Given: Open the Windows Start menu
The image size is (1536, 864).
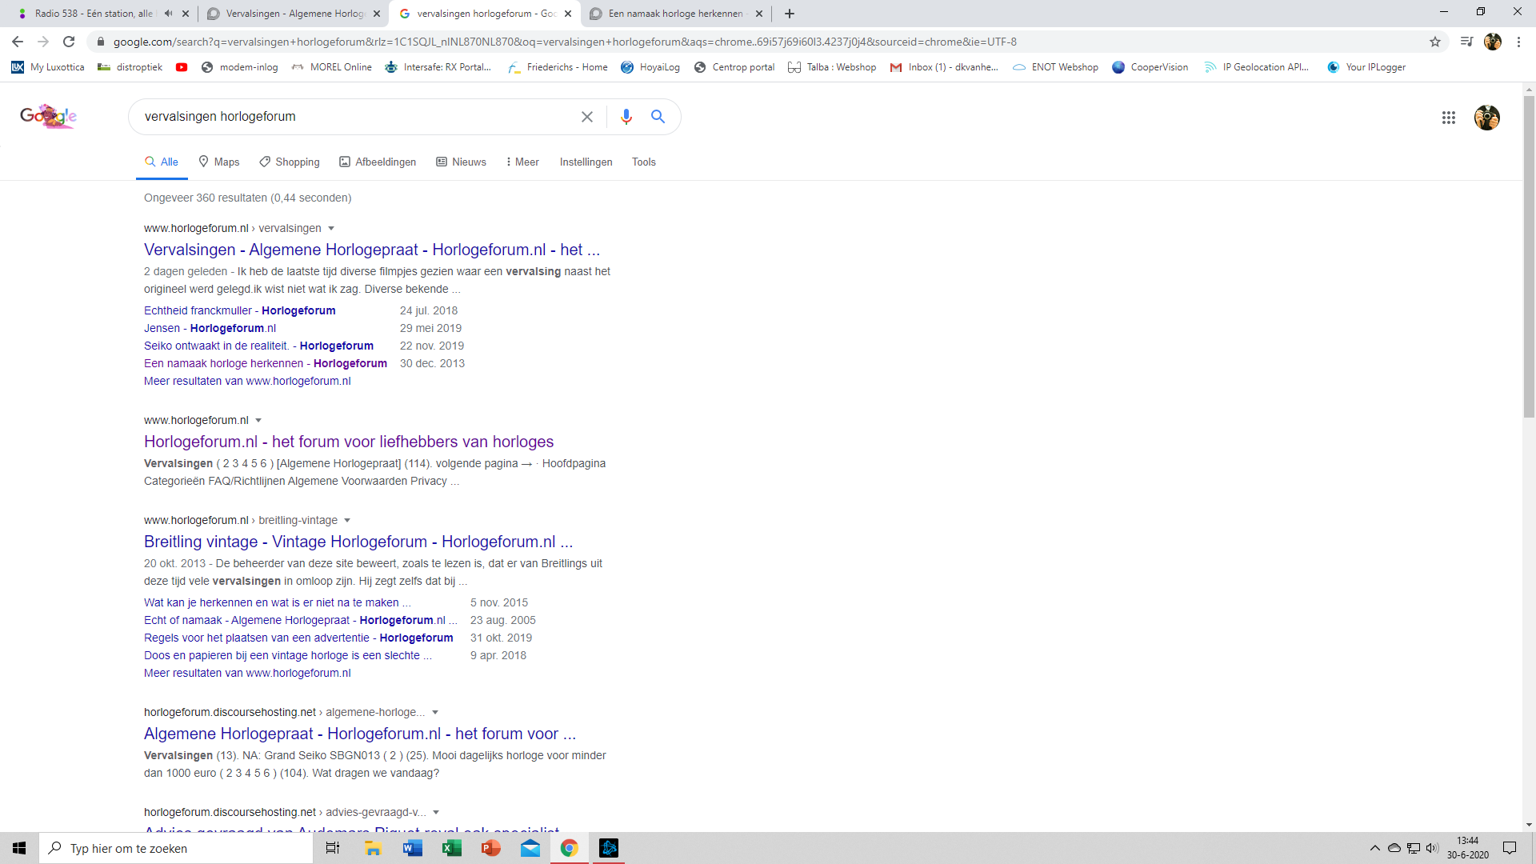Looking at the screenshot, I should click(x=19, y=848).
